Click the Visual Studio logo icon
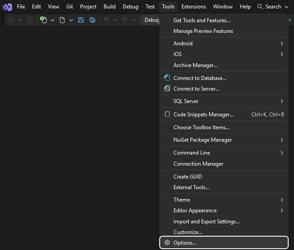Screen dimensions: 294x250 click(8, 7)
